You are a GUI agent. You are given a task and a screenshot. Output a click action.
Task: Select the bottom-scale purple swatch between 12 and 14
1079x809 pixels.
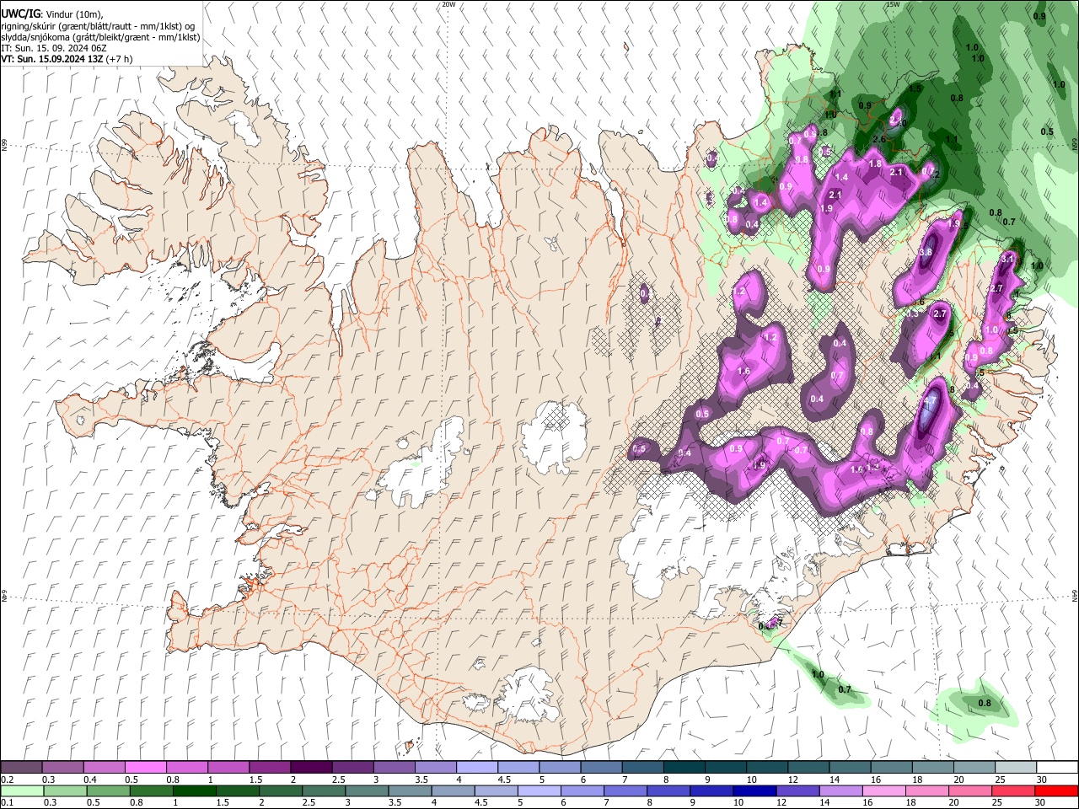pos(797,791)
